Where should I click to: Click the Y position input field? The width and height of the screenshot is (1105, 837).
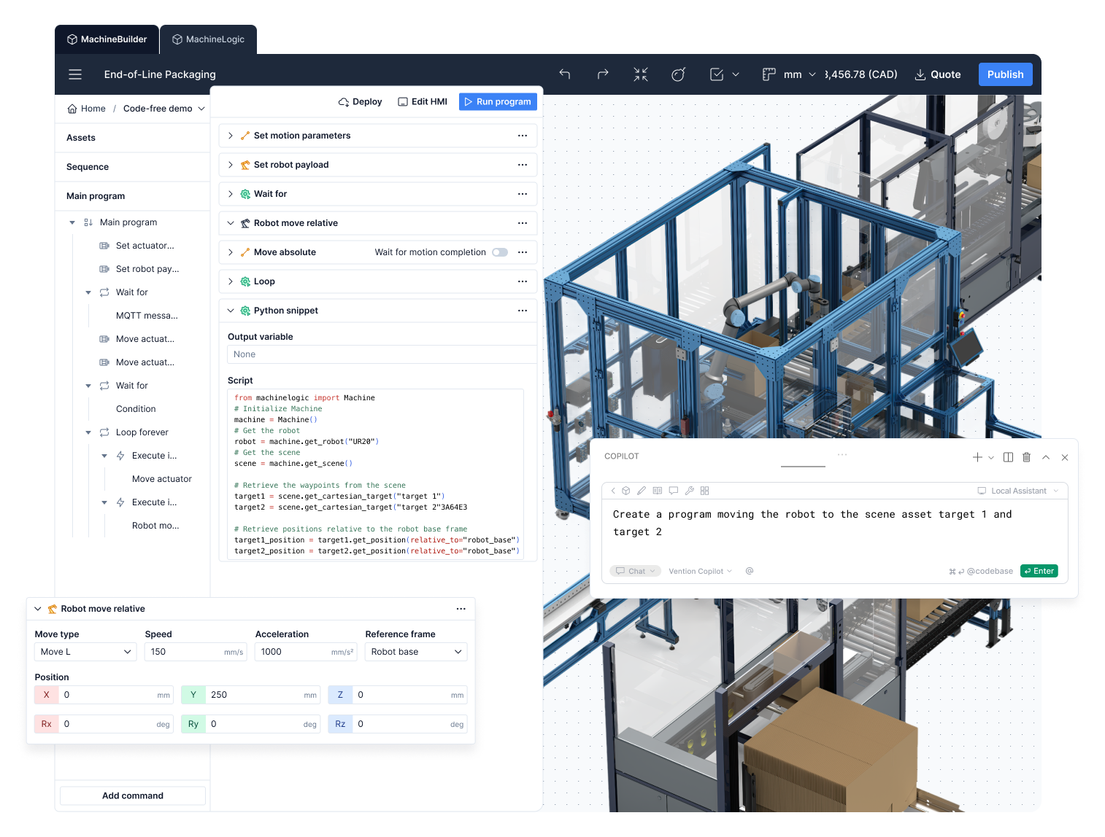255,695
